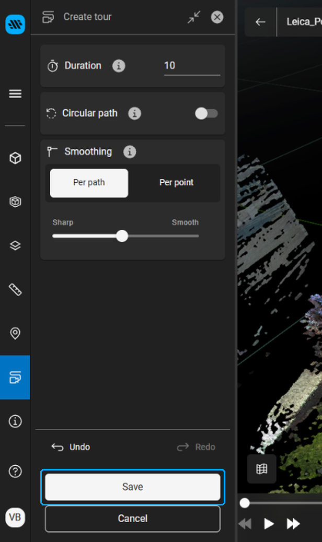Select the Per point smoothing option
The width and height of the screenshot is (322, 542).
pyautogui.click(x=176, y=183)
